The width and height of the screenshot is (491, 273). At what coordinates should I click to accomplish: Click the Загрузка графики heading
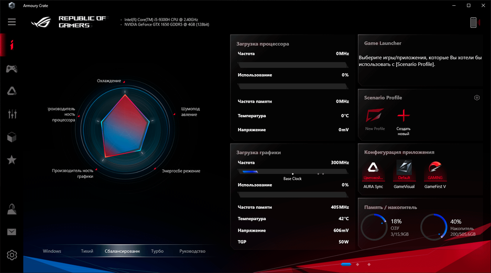click(258, 153)
